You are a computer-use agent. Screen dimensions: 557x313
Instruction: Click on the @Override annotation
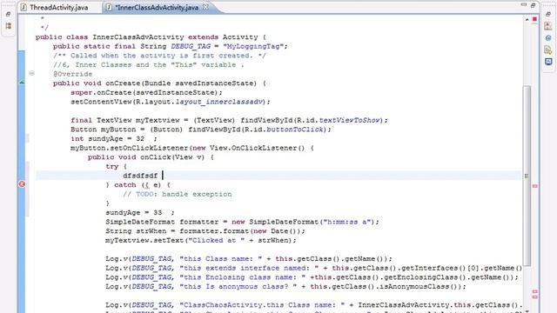72,74
